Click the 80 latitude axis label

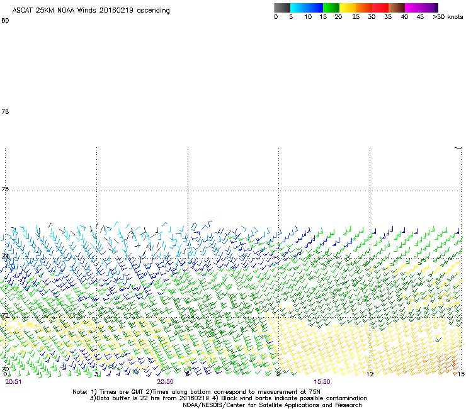(x=5, y=21)
